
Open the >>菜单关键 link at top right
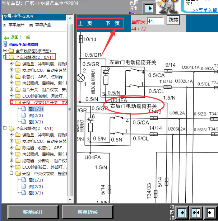(205, 10)
